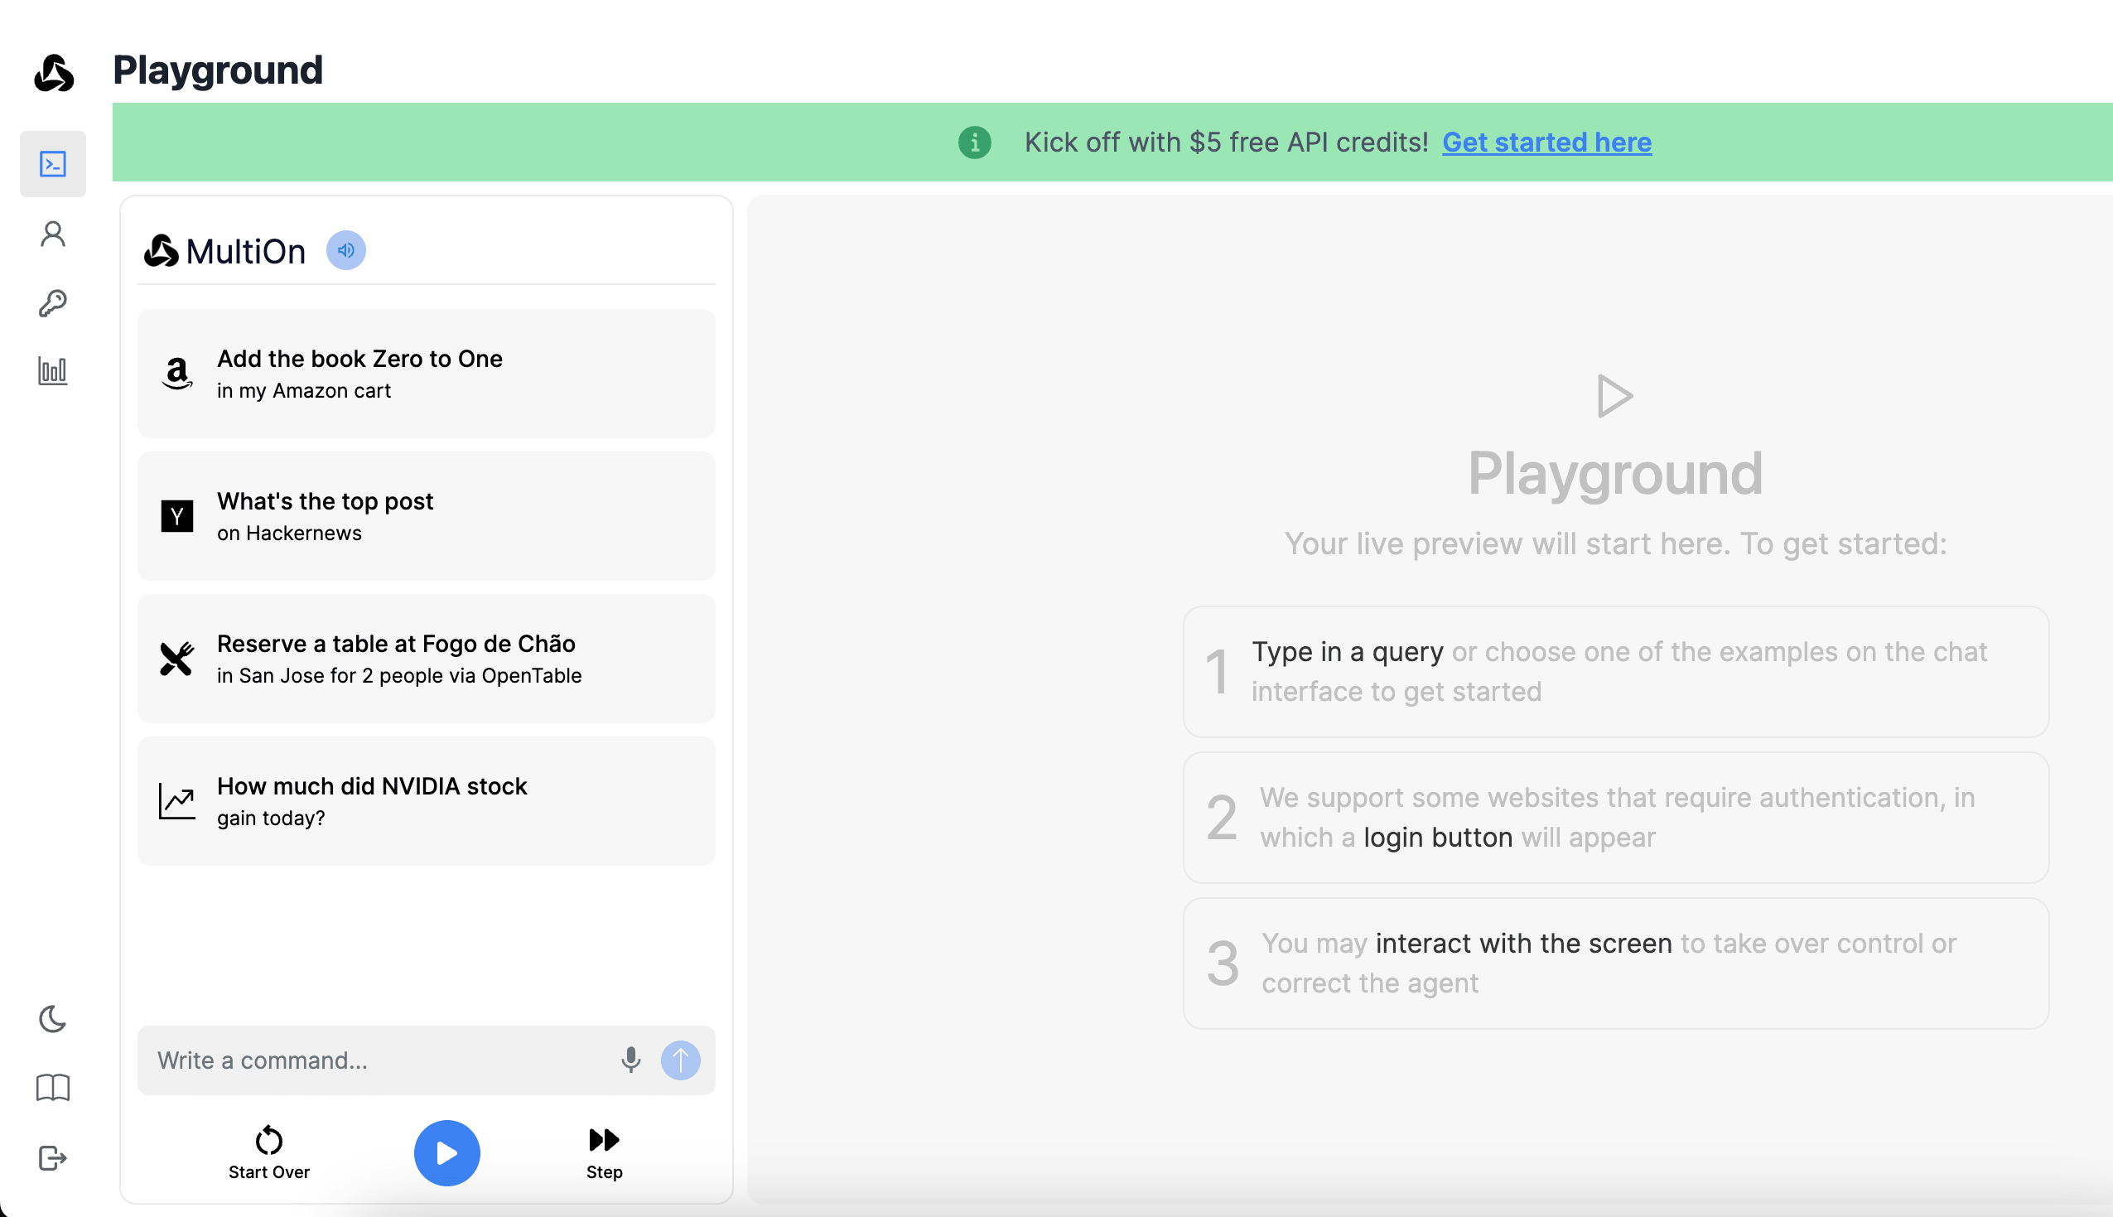
Task: Click the microphone voice input icon
Action: coord(631,1060)
